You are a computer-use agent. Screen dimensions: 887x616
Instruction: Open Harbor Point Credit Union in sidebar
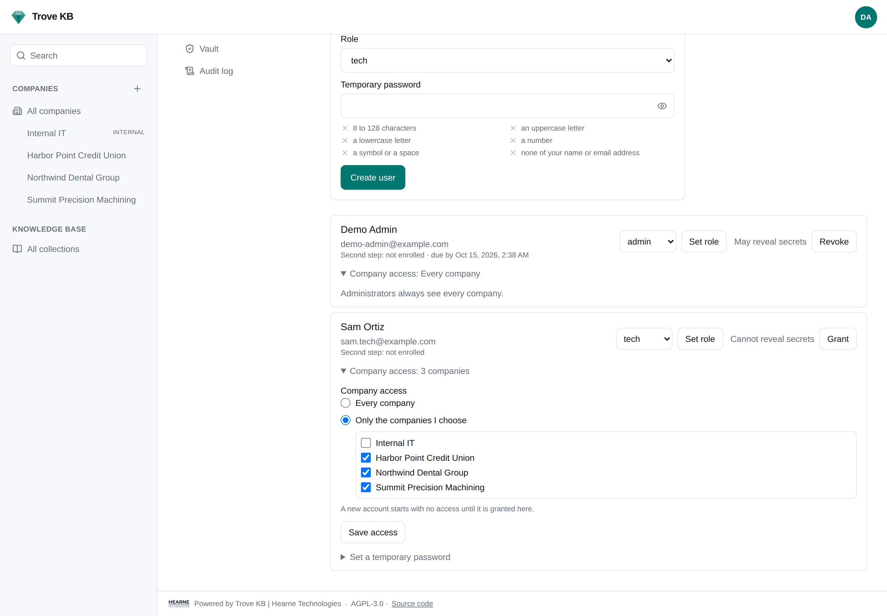click(x=76, y=156)
